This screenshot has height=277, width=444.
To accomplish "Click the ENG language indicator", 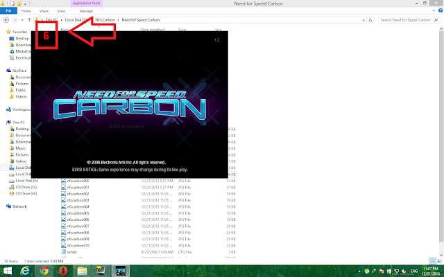I will click(414, 271).
